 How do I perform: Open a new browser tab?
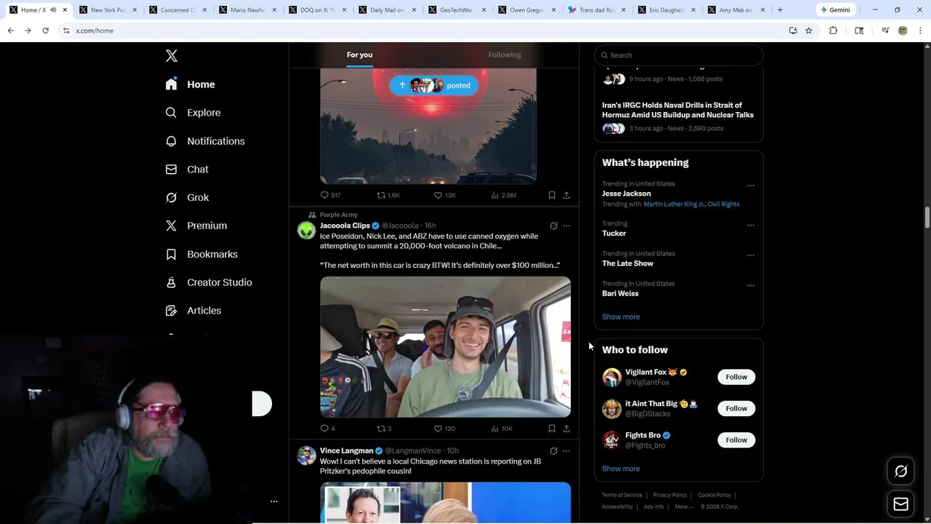[780, 10]
